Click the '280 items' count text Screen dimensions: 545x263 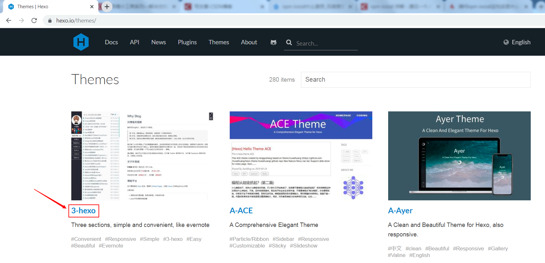tap(282, 80)
